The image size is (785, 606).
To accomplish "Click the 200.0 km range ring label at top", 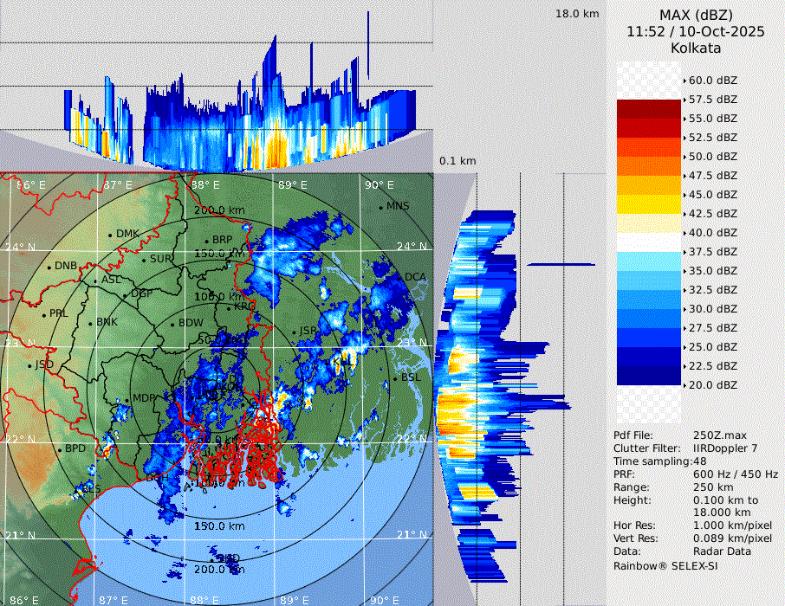I will click(x=219, y=210).
